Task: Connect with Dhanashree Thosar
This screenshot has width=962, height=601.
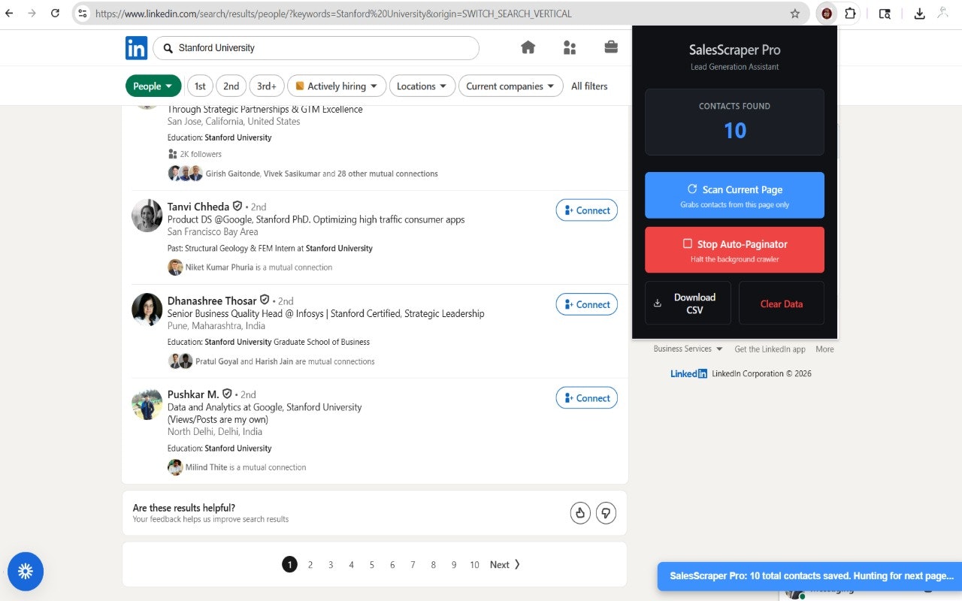Action: point(587,304)
